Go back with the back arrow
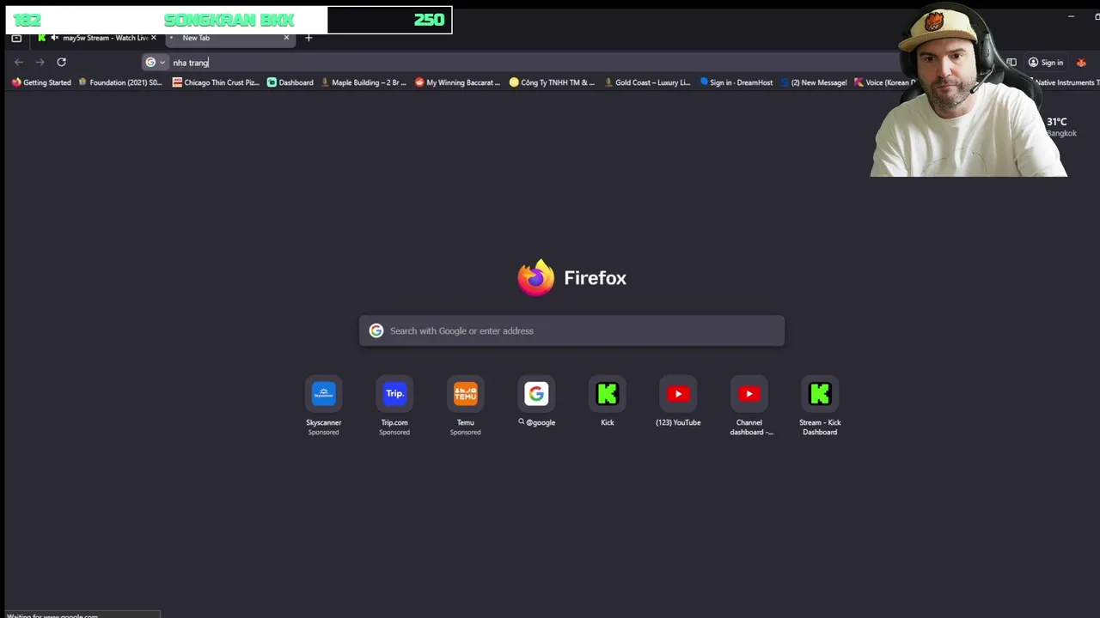1100x618 pixels. pyautogui.click(x=19, y=62)
